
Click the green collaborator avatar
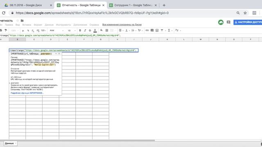point(221,22)
